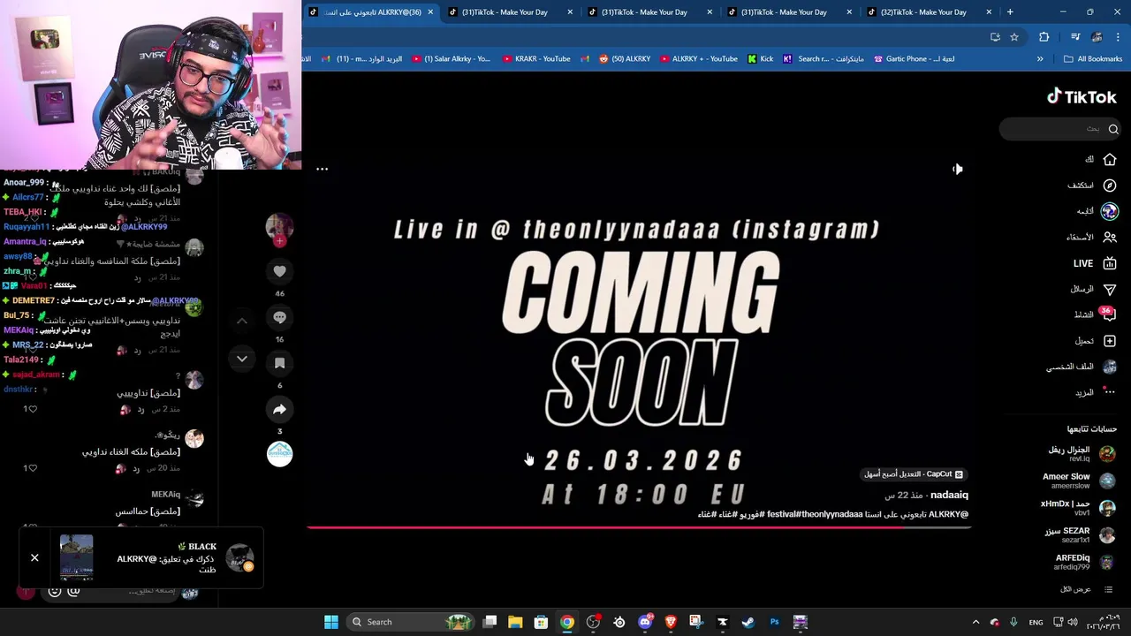
Task: Open the video comments bubble icon
Action: [279, 317]
